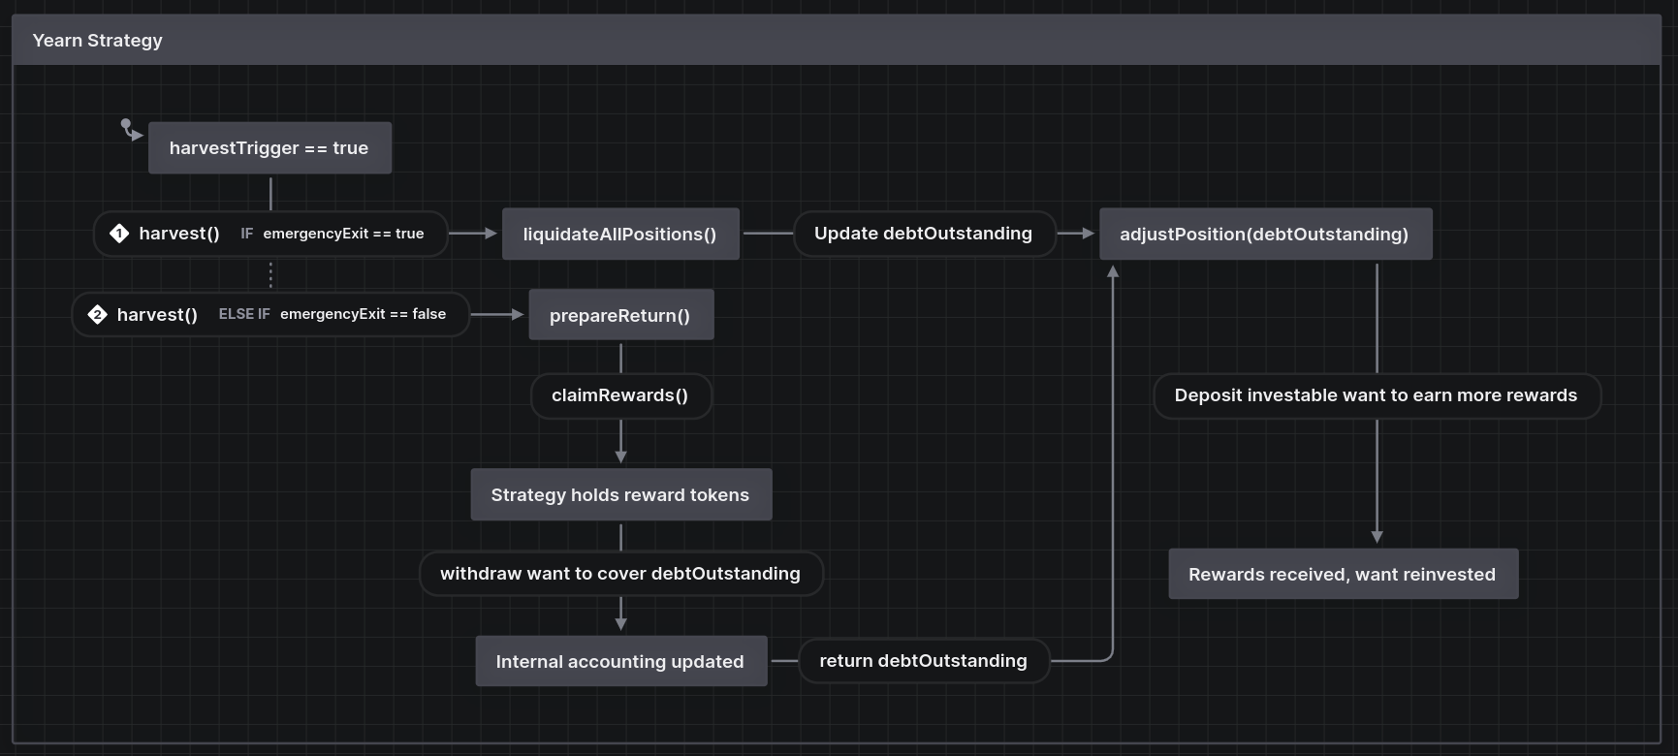
Task: Click Deposit investable want transition label
Action: [1377, 395]
